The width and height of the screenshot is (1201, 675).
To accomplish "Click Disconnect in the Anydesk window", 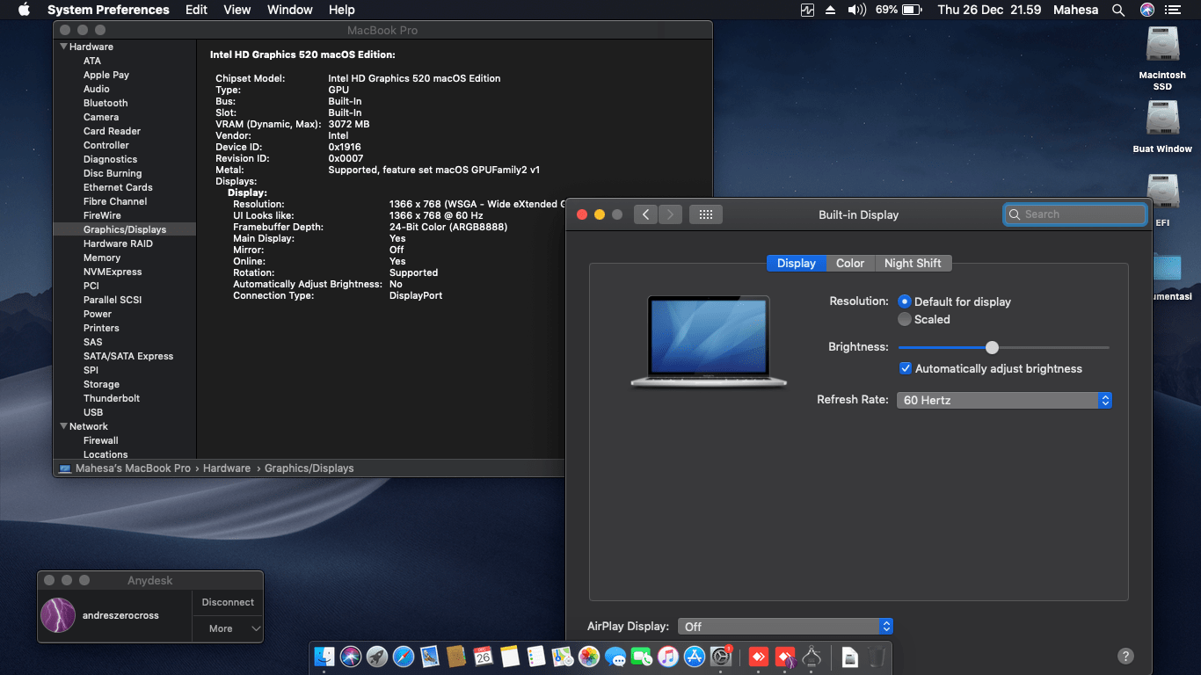I will 228,602.
